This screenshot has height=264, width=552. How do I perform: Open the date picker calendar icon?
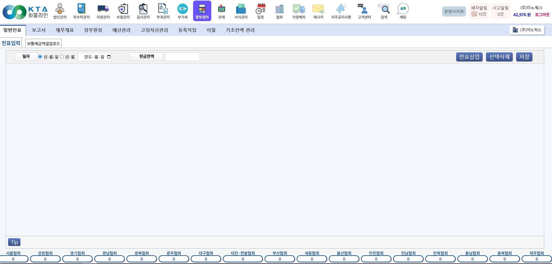tap(109, 57)
